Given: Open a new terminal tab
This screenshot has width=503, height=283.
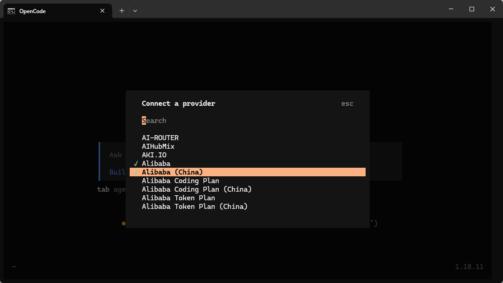Looking at the screenshot, I should pyautogui.click(x=122, y=10).
